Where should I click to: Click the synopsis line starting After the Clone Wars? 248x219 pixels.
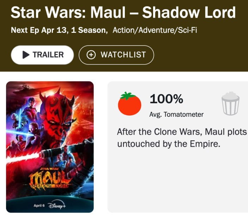(x=182, y=132)
